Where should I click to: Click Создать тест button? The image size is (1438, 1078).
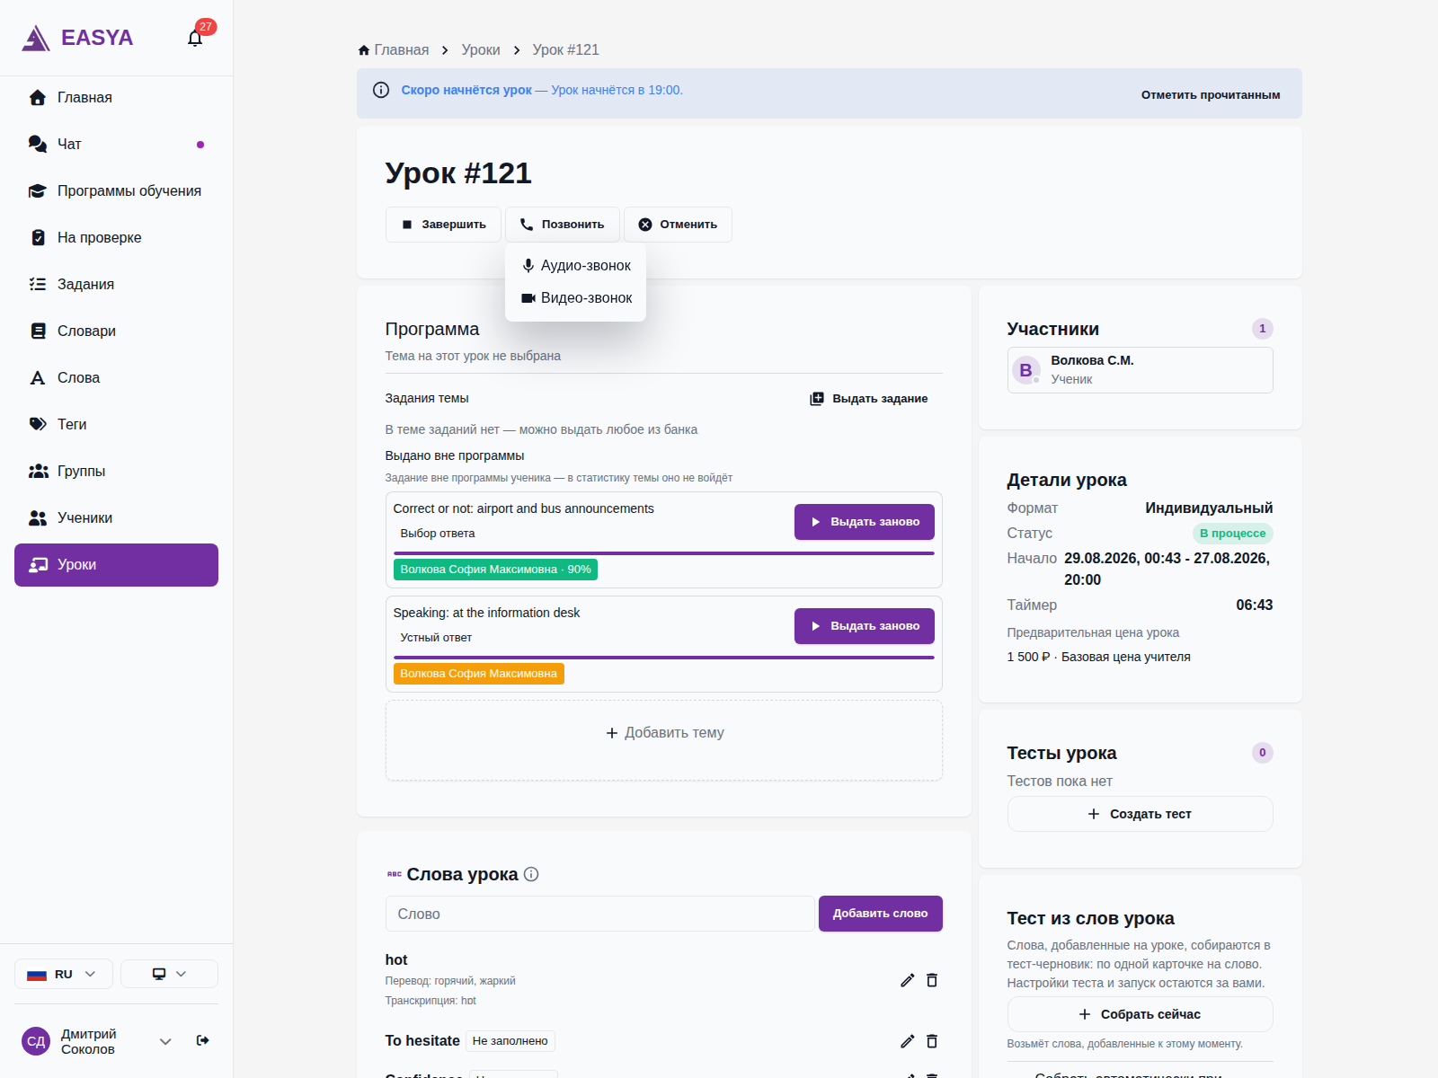click(1140, 814)
